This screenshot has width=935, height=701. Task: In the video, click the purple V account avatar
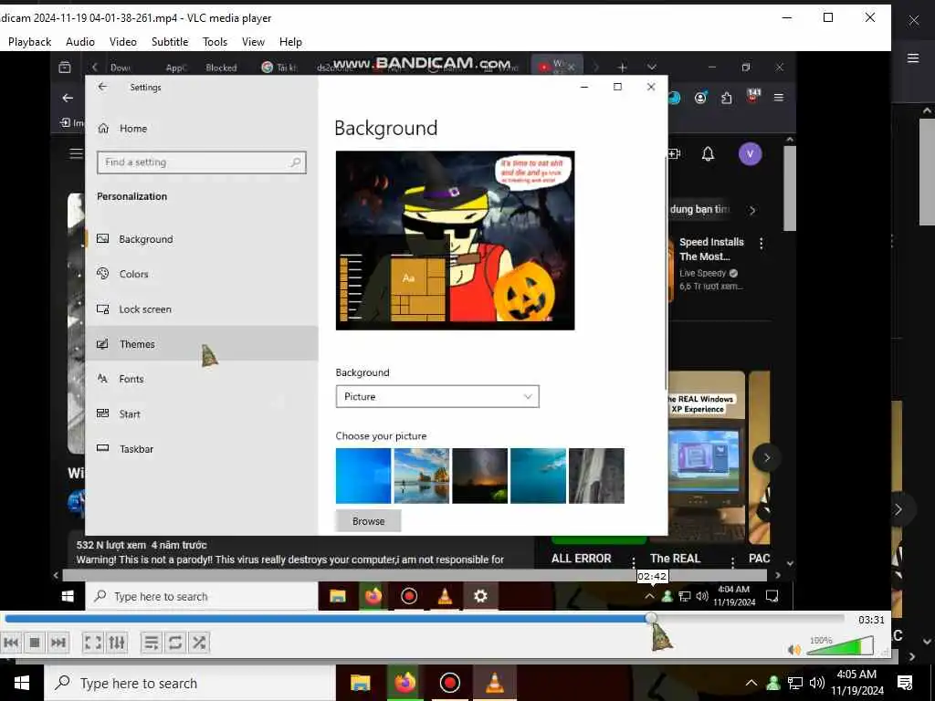(x=751, y=153)
